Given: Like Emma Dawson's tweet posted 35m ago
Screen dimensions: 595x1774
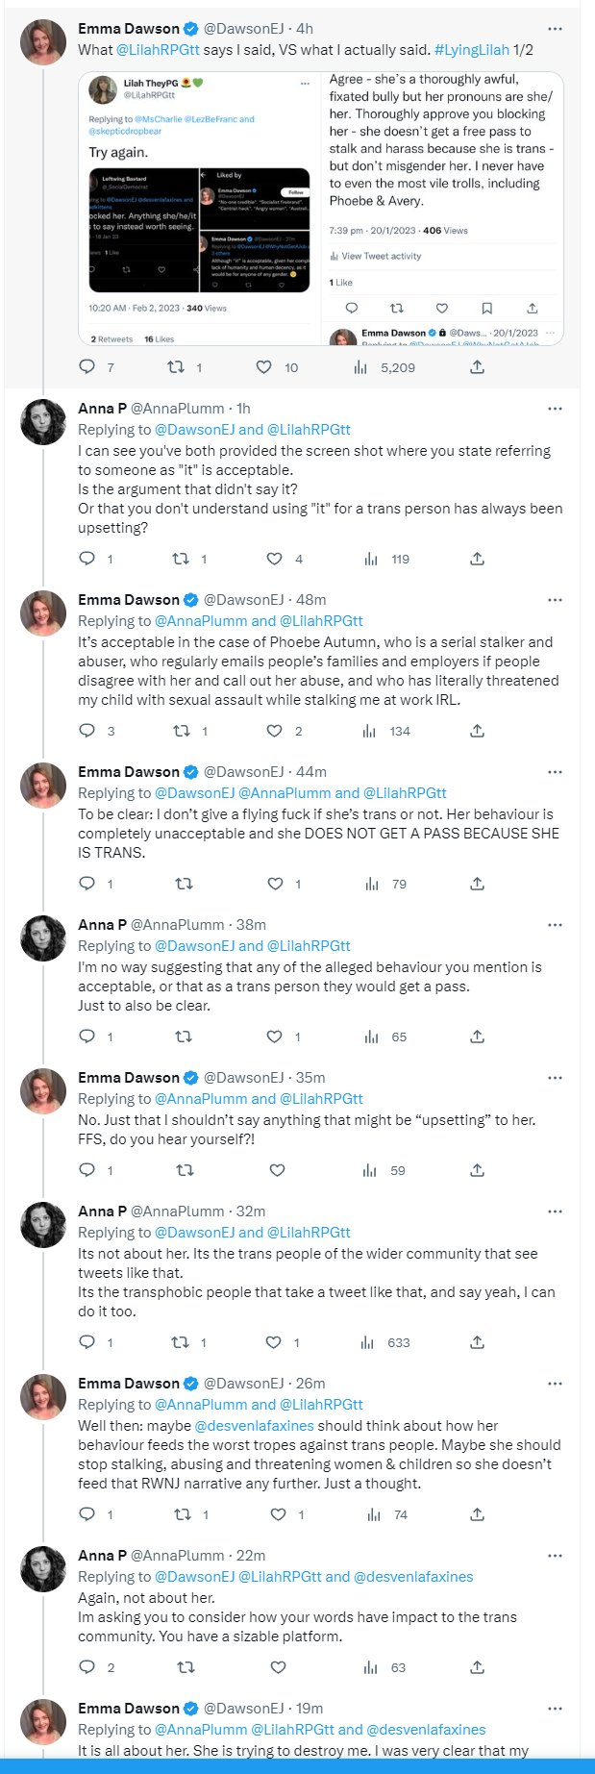Looking at the screenshot, I should (277, 1170).
